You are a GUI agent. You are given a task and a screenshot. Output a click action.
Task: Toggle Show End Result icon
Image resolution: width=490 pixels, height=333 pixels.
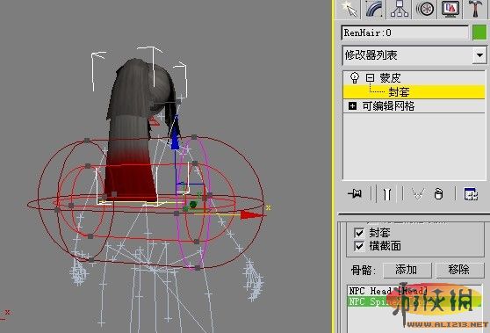click(387, 194)
